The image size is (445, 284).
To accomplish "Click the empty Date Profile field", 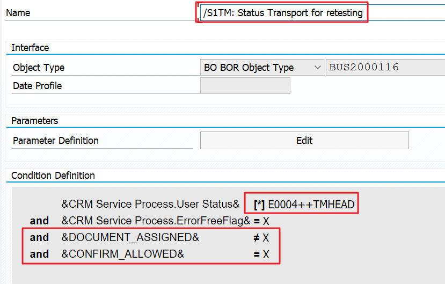I will click(x=245, y=86).
